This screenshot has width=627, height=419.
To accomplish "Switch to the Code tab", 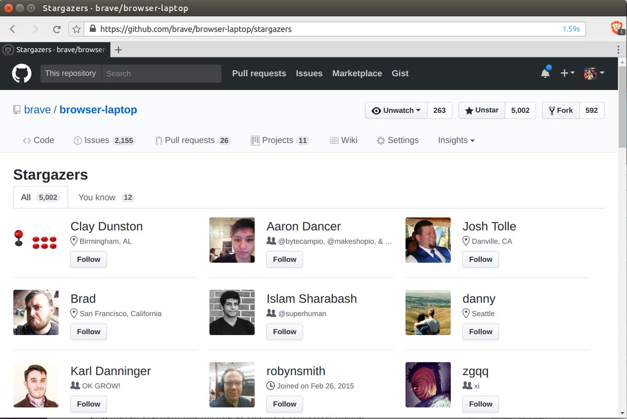I will [38, 140].
